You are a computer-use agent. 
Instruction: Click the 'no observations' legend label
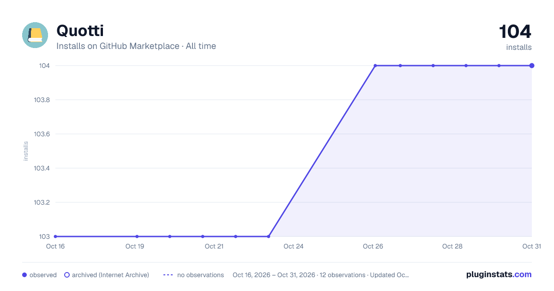[200, 275]
